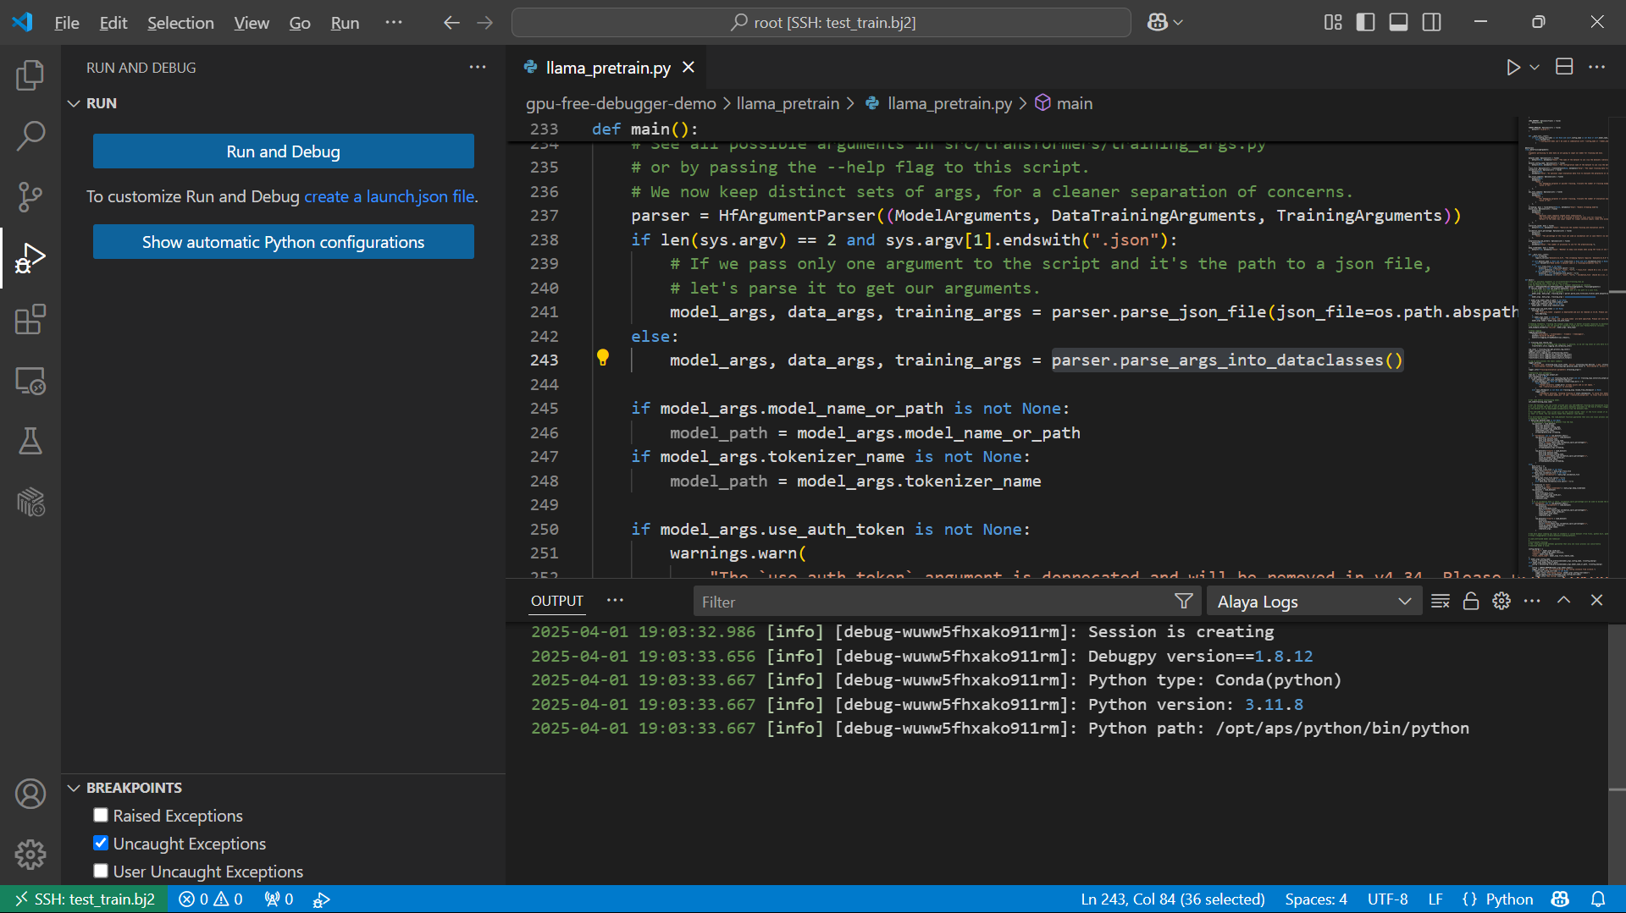This screenshot has height=913, width=1626.
Task: Enable Raised Exceptions breakpoint
Action: click(100, 815)
